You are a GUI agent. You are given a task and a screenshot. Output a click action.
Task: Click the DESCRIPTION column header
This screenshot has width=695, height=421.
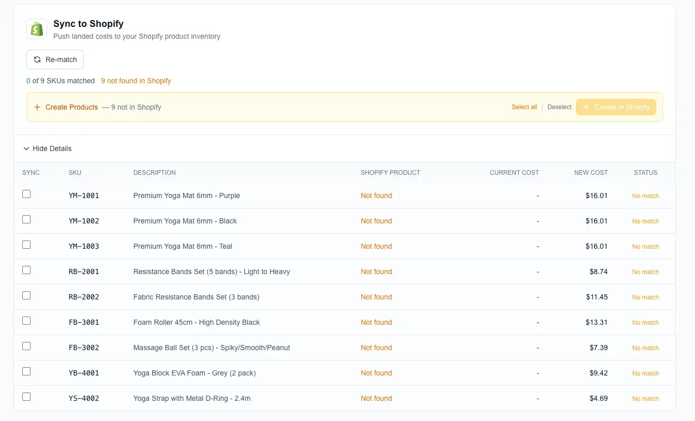[x=155, y=173]
